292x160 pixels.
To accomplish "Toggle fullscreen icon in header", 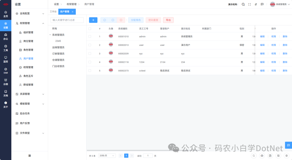I will click(250, 4).
